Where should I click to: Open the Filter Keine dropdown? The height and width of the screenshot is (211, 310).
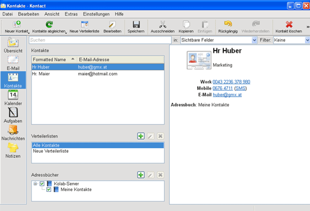(x=307, y=40)
